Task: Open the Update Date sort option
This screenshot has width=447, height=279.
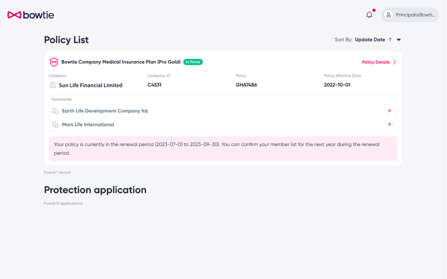Action: 370,40
